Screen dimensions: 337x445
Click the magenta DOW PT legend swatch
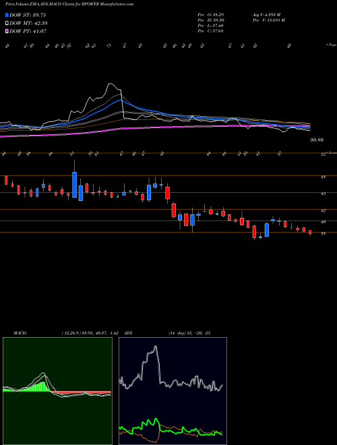(x=7, y=31)
